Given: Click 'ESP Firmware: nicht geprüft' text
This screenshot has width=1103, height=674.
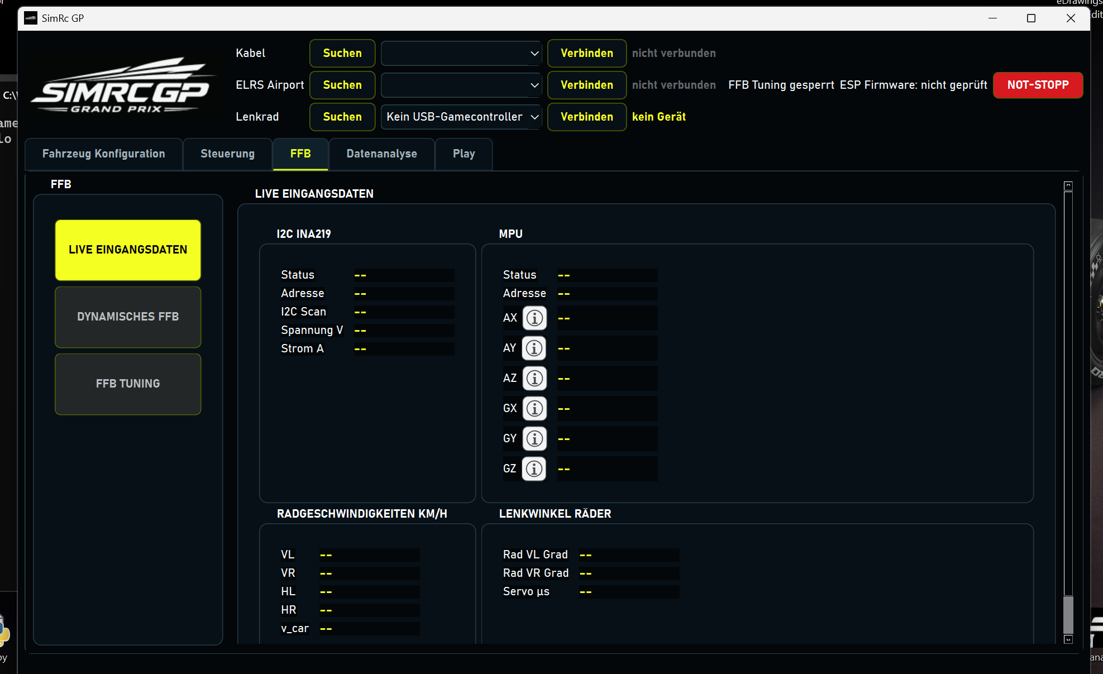Looking at the screenshot, I should pyautogui.click(x=914, y=85).
